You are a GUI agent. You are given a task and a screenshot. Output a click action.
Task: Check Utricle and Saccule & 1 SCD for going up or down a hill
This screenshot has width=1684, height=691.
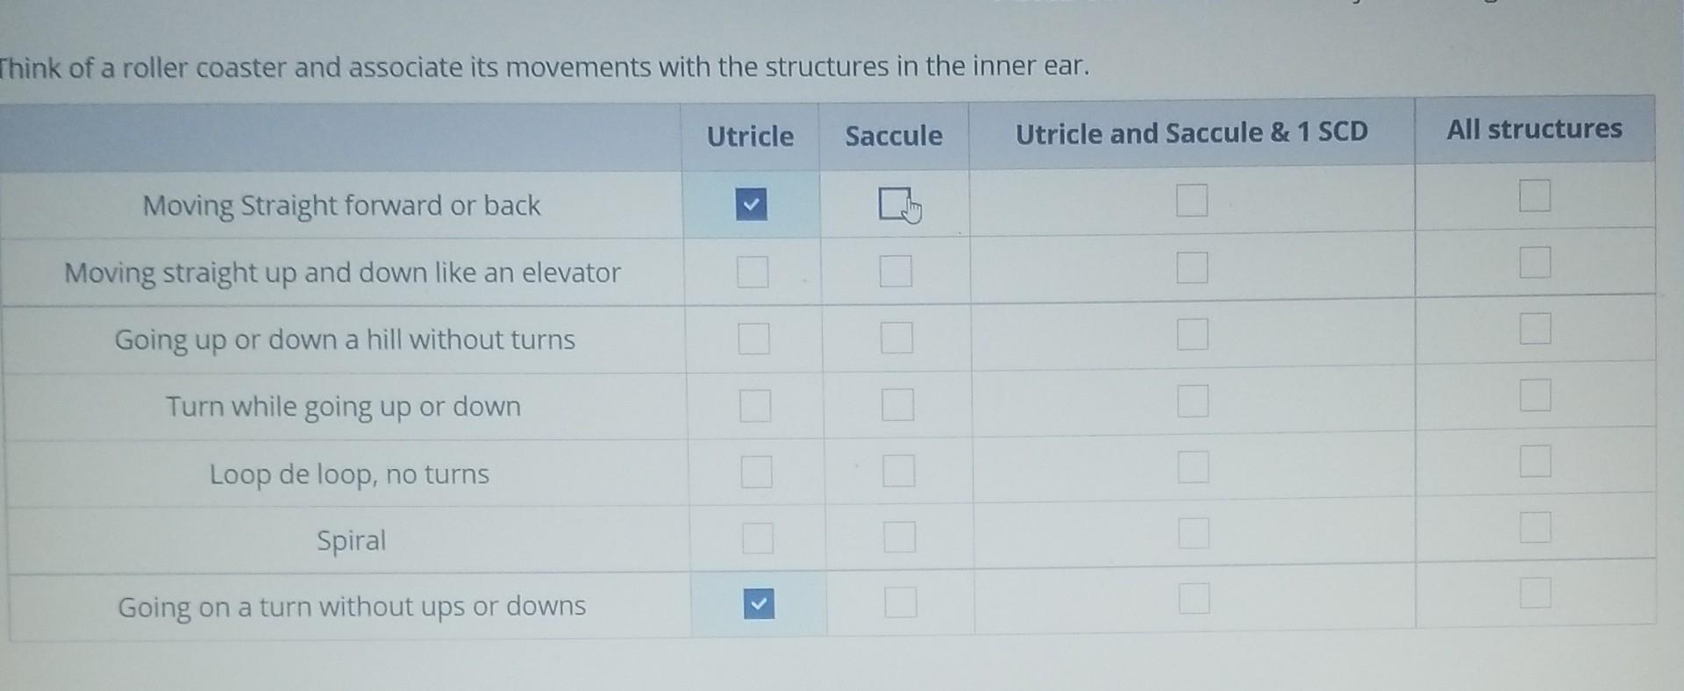[x=1193, y=334]
